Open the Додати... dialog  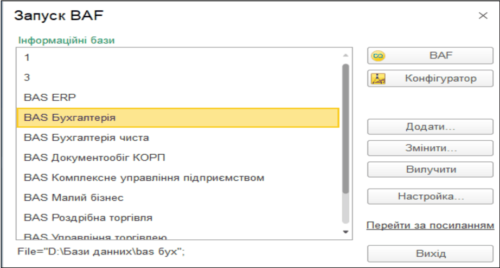430,127
